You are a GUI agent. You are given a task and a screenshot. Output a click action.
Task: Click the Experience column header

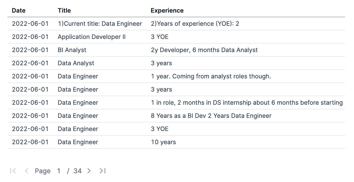(x=167, y=10)
